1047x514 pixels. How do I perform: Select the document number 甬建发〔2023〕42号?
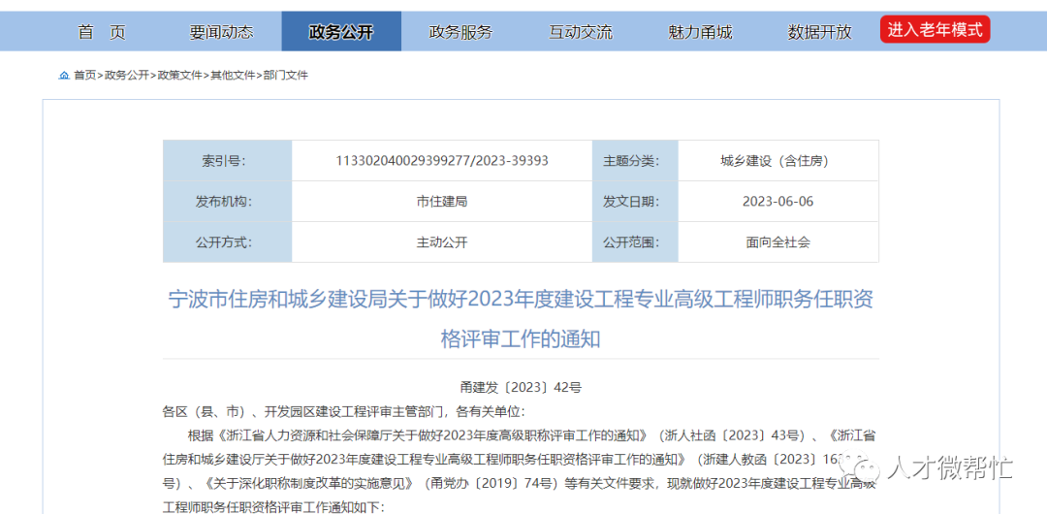(521, 386)
